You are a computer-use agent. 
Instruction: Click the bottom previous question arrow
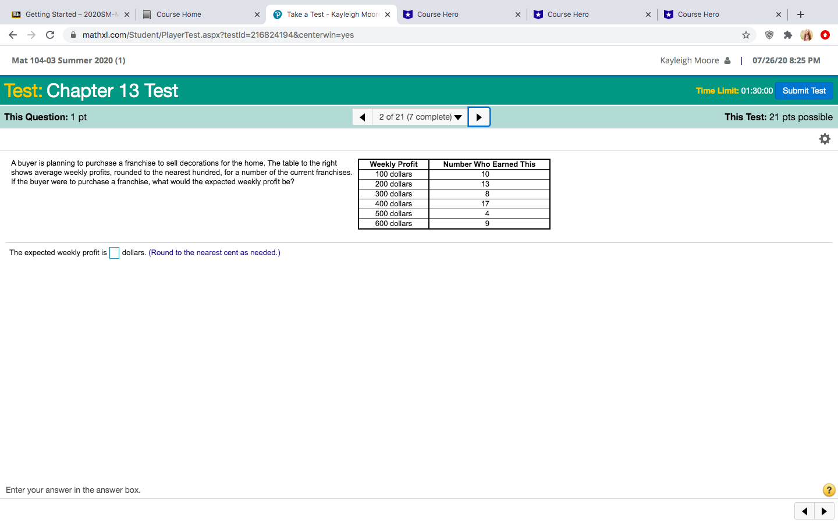[805, 511]
